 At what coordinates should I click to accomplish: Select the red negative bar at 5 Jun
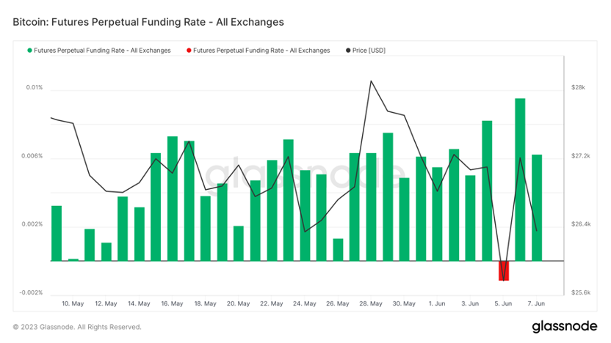coord(504,270)
